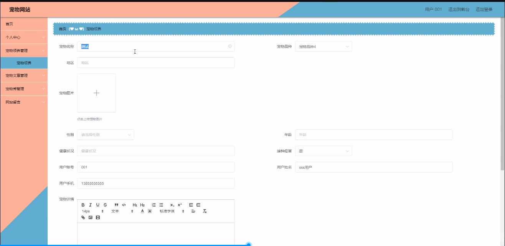Screen dimensions: 505x246
Task: Apply bold formatting in the pet details editor
Action: tap(83, 205)
